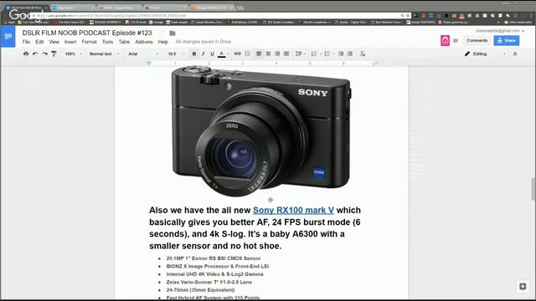Click the numbered list icon

[x=314, y=54]
